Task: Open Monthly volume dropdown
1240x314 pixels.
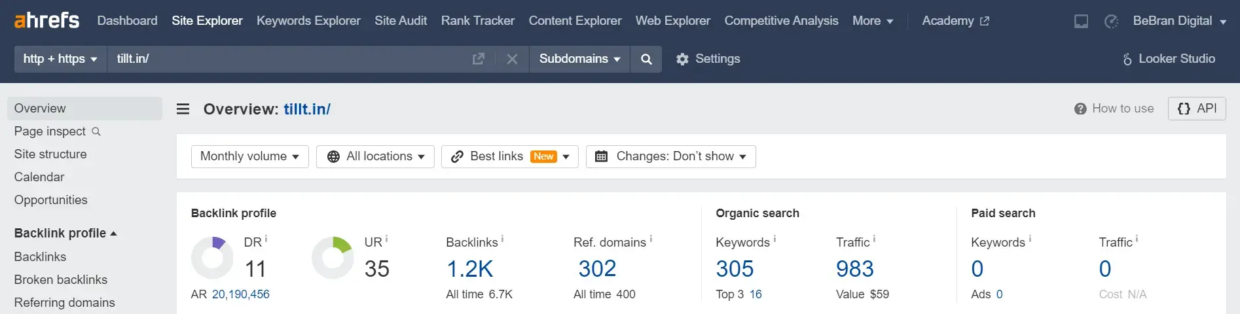Action: (249, 156)
